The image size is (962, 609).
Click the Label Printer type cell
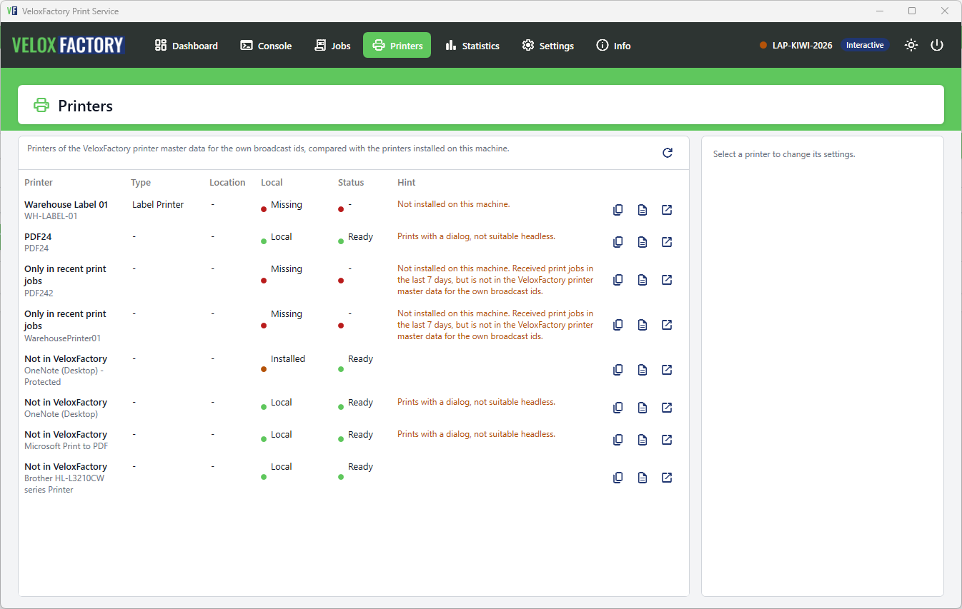click(158, 204)
